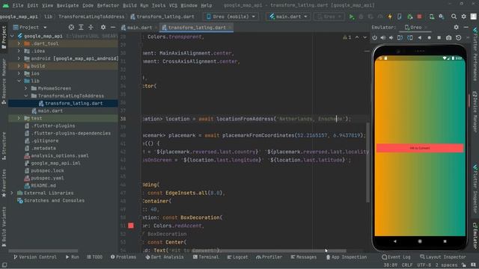
Task: Hide the Project panel with the minus icon
Action: [x=113, y=27]
